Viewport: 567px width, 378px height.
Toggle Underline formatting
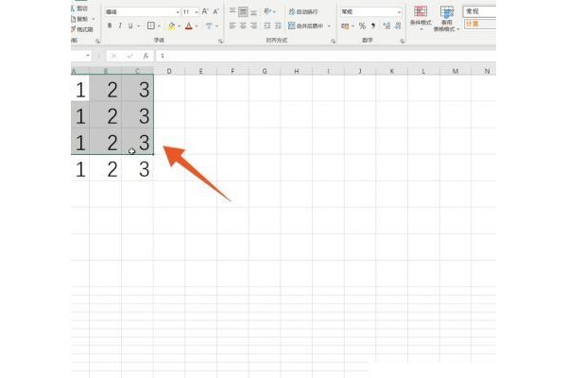(130, 26)
